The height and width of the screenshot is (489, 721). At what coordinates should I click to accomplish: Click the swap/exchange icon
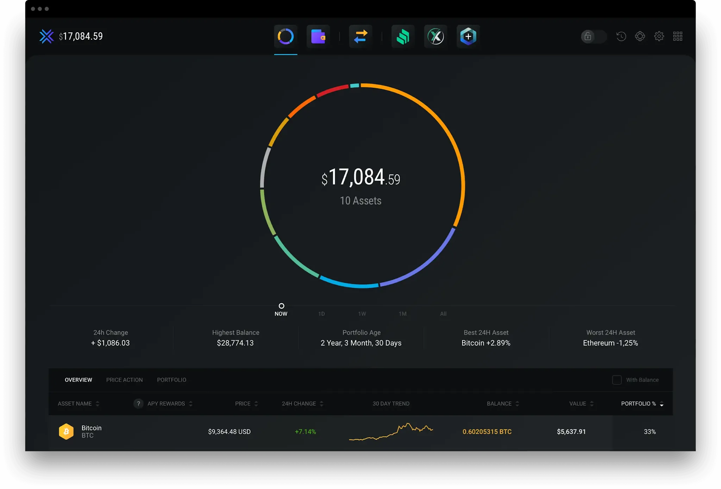(359, 37)
